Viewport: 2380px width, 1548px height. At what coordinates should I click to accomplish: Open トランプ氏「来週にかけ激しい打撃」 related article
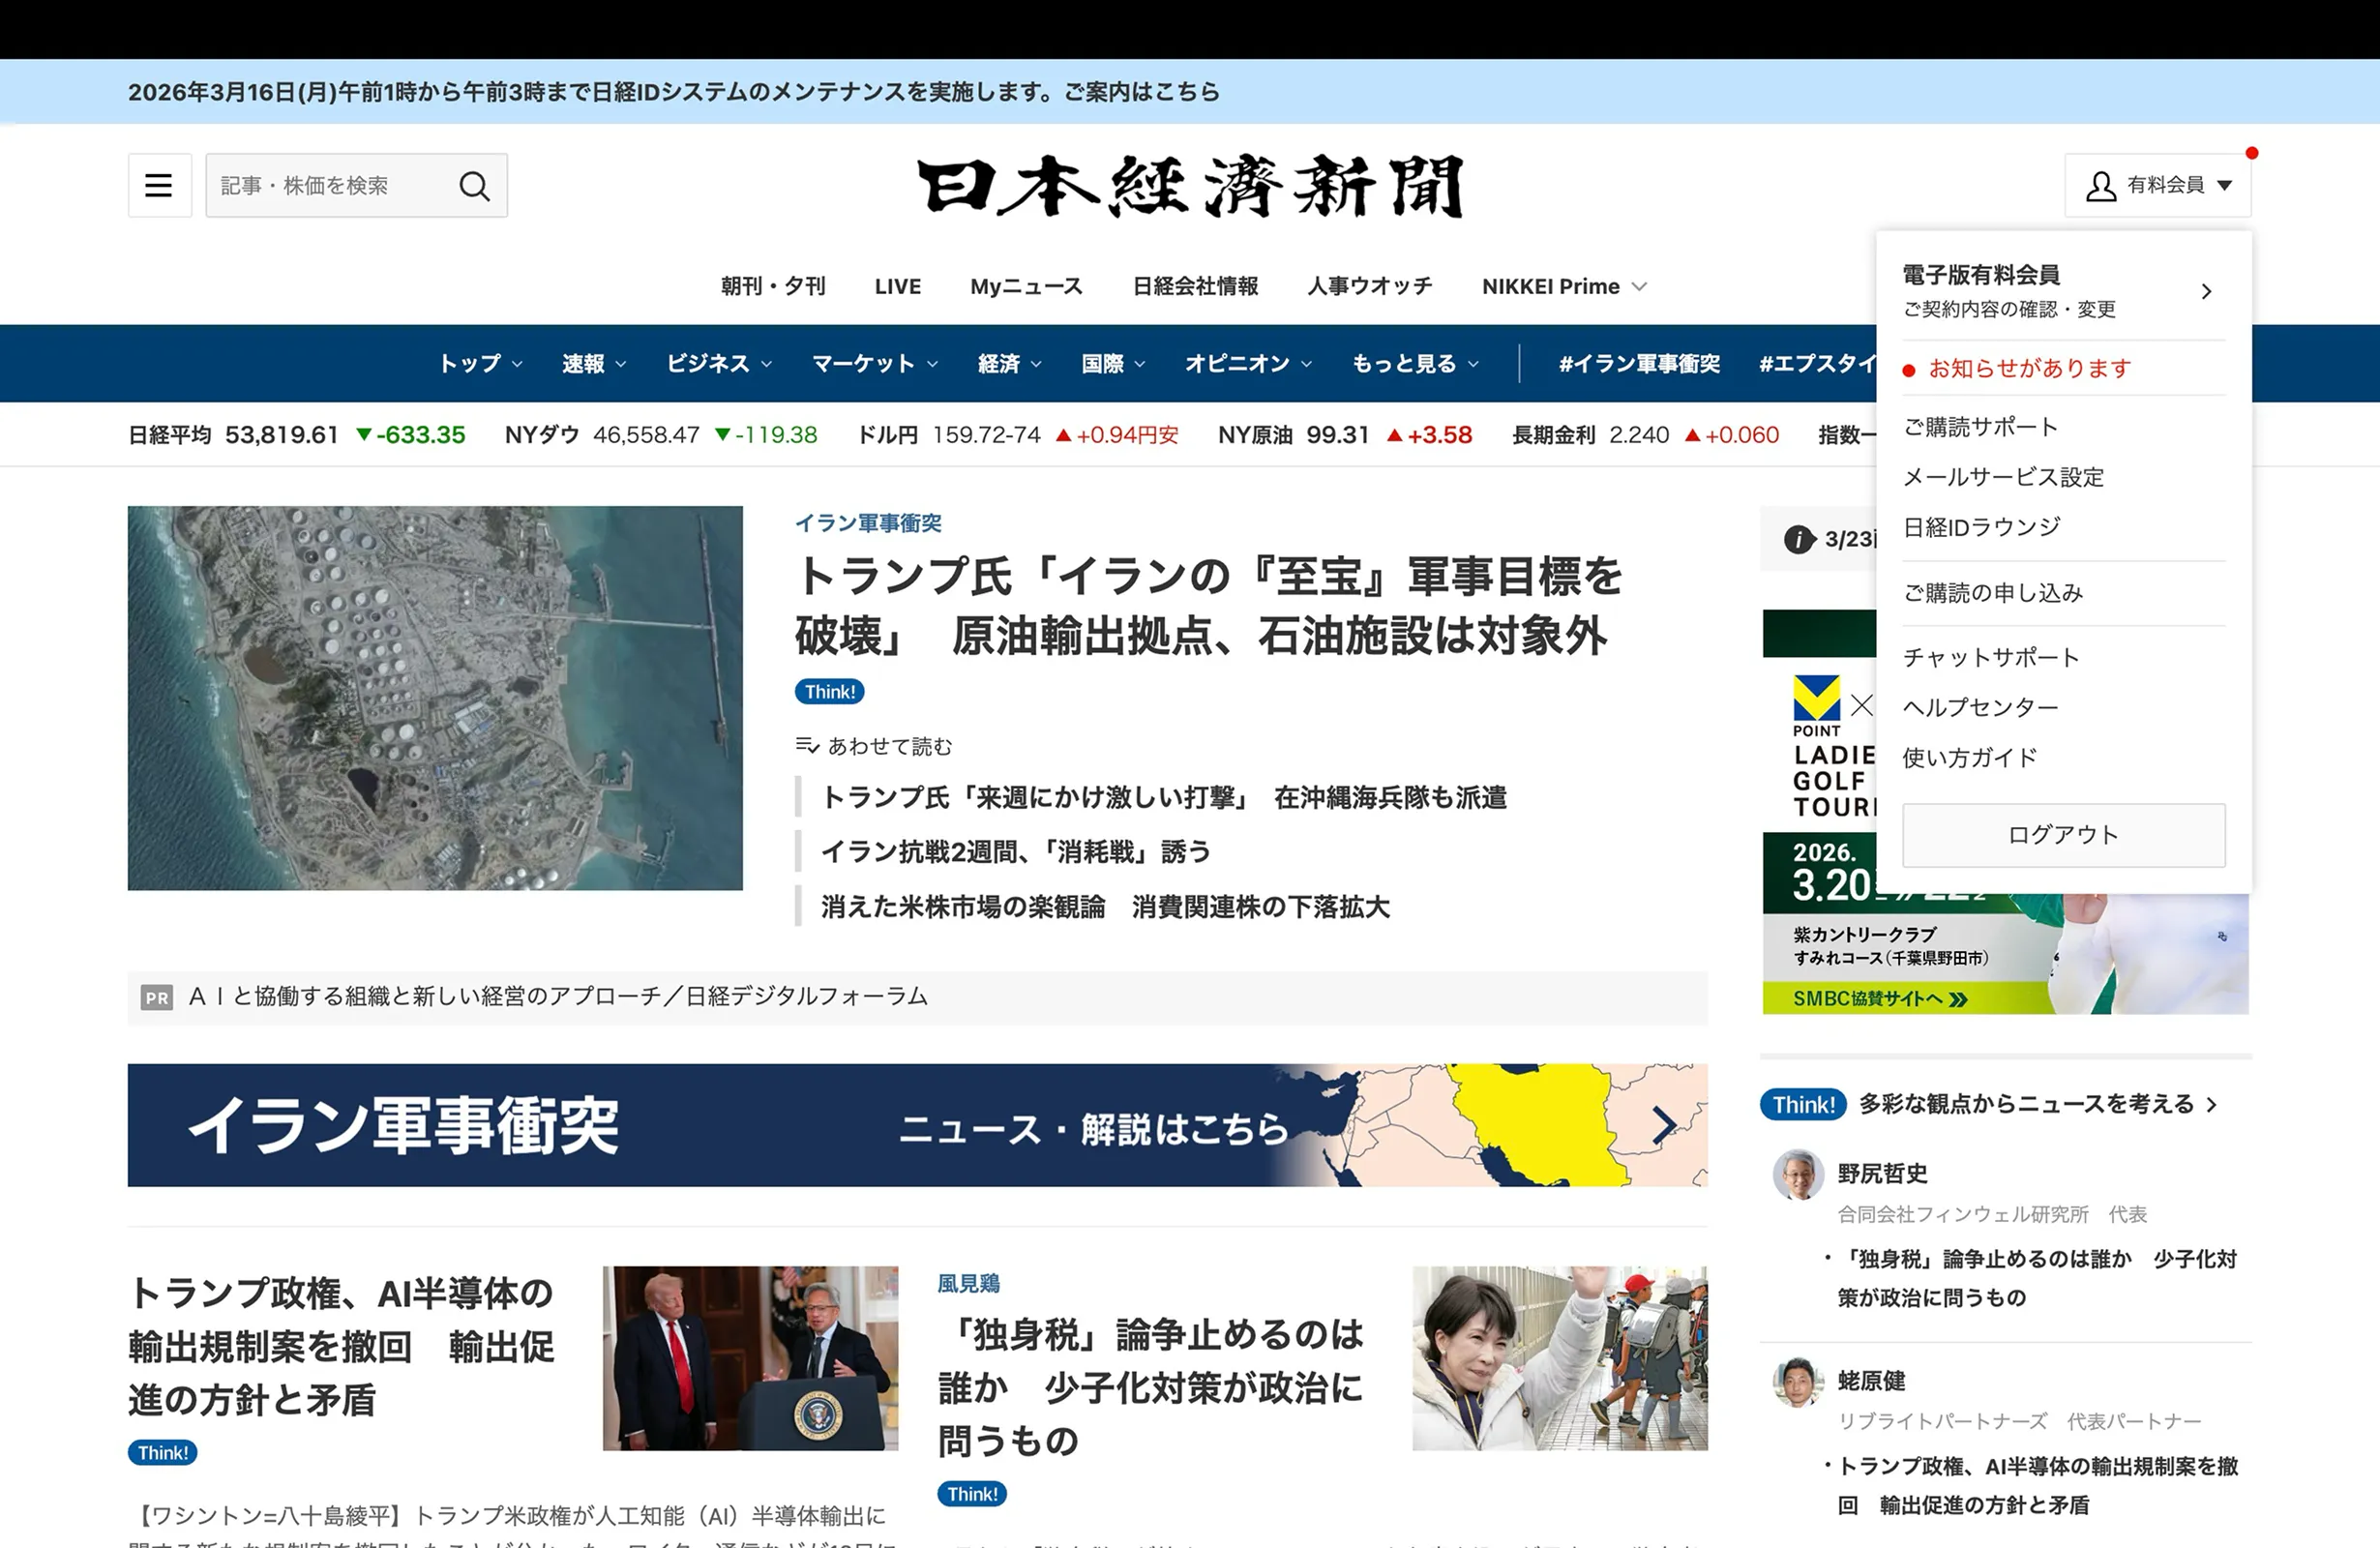(x=1164, y=797)
